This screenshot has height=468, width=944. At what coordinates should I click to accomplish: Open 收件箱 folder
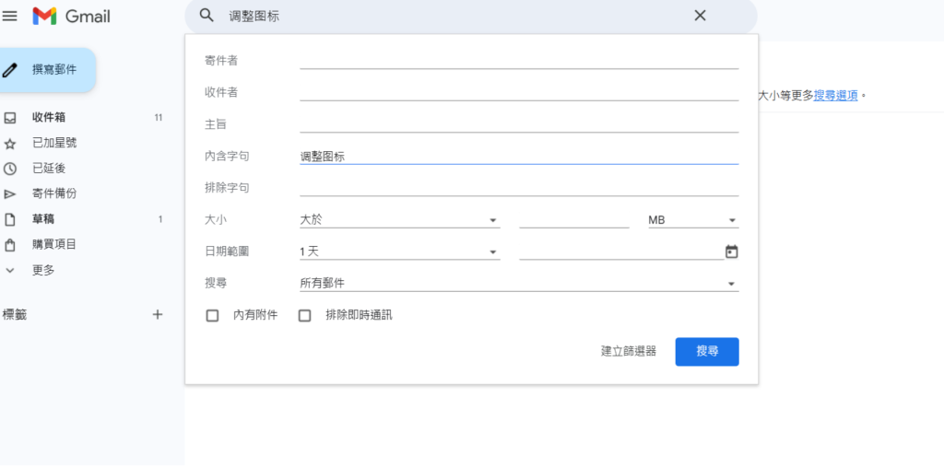pyautogui.click(x=49, y=117)
